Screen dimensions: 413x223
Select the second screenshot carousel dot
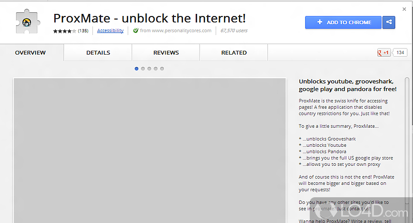point(143,69)
